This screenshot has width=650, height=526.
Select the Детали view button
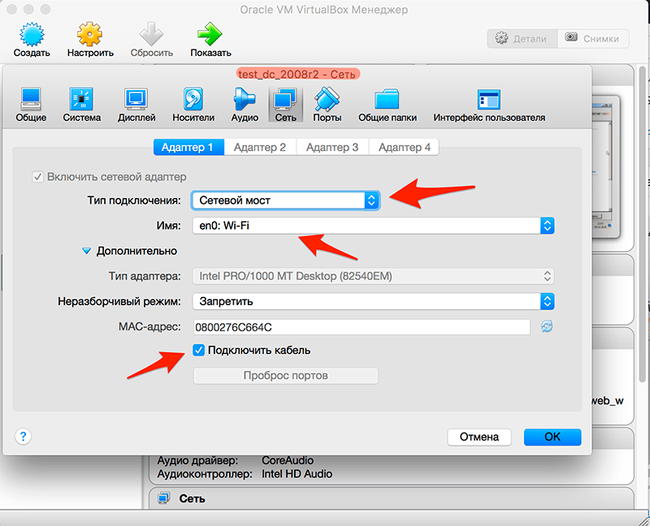pyautogui.click(x=522, y=38)
